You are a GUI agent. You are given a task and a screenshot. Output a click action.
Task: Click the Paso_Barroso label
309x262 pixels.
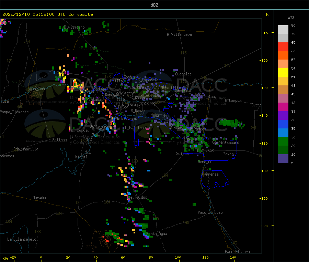[210, 212]
